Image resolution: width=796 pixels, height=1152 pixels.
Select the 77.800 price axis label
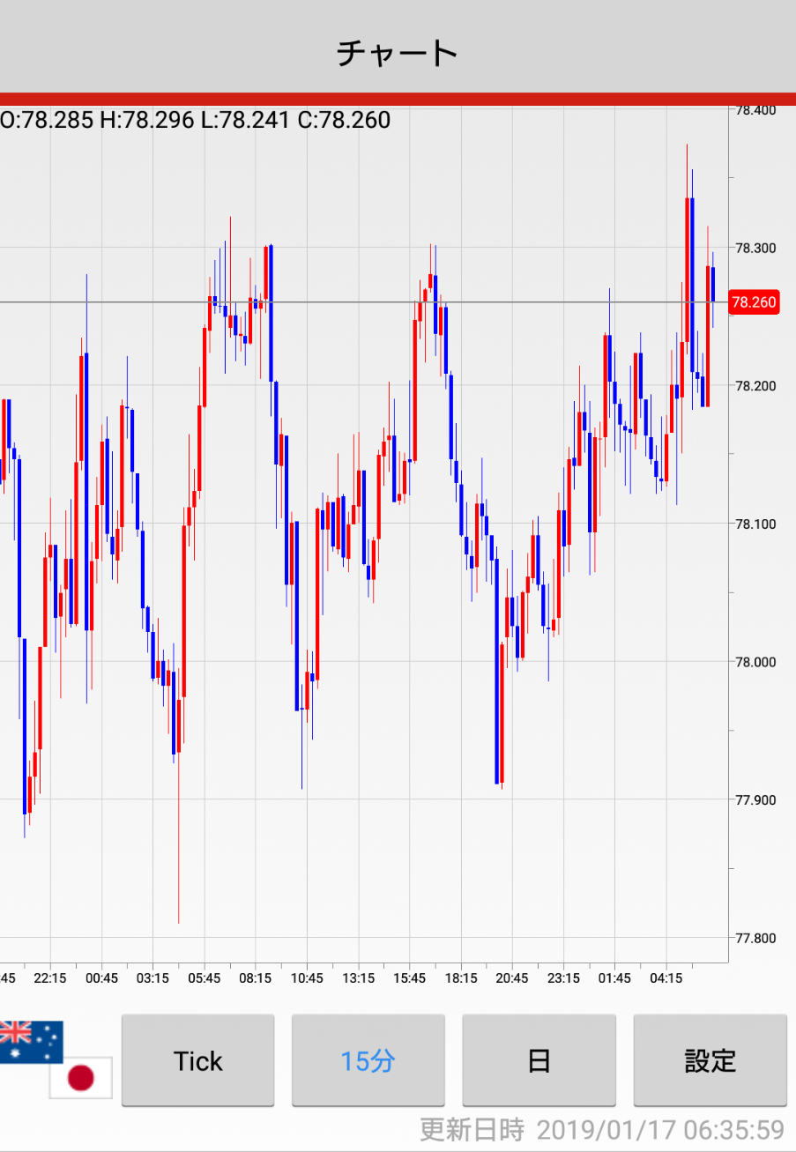pos(755,938)
